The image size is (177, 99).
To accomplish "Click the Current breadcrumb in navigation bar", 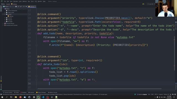I will pyautogui.click(x=8, y=4).
